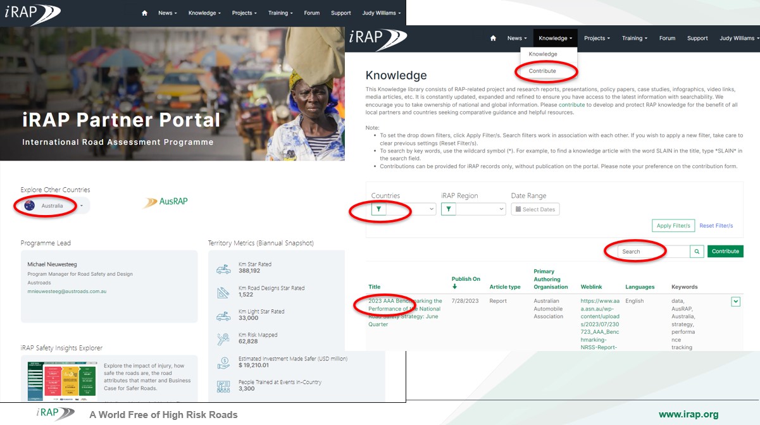Screen dimensions: 760x425
Task: Sort by the Title column header
Action: pos(374,286)
